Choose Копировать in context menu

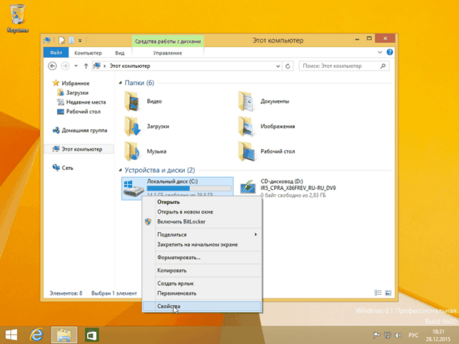[x=202, y=270]
